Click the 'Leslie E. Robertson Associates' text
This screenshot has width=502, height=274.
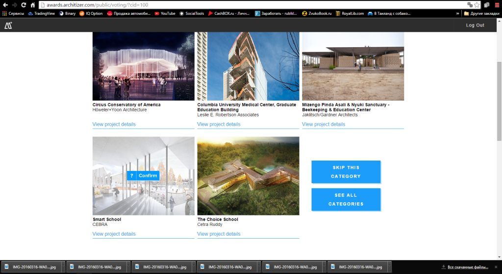tap(228, 115)
